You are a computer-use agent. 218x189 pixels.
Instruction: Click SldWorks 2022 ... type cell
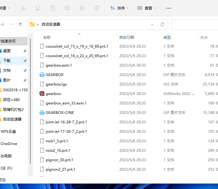(x=179, y=94)
